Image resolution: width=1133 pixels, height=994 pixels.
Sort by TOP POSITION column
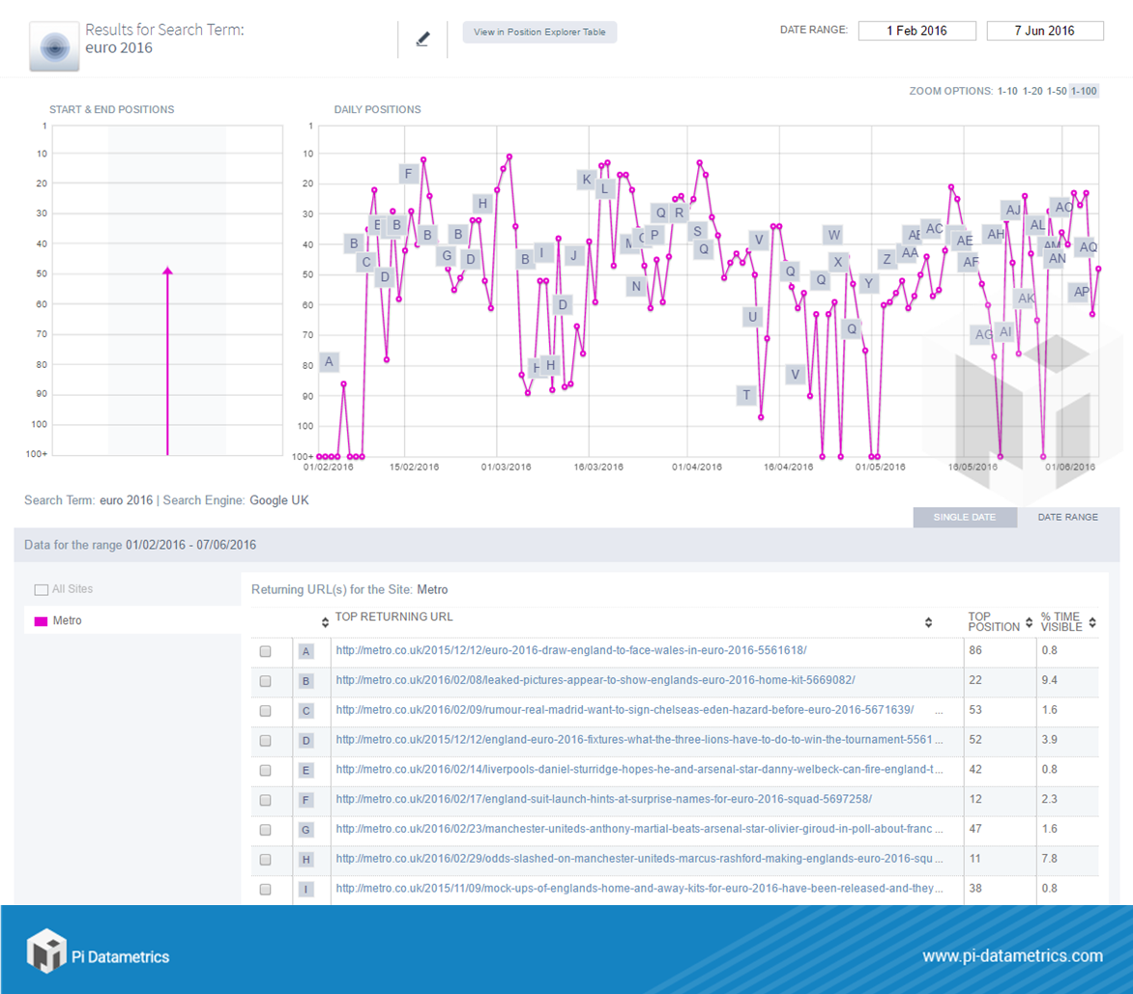point(1029,622)
